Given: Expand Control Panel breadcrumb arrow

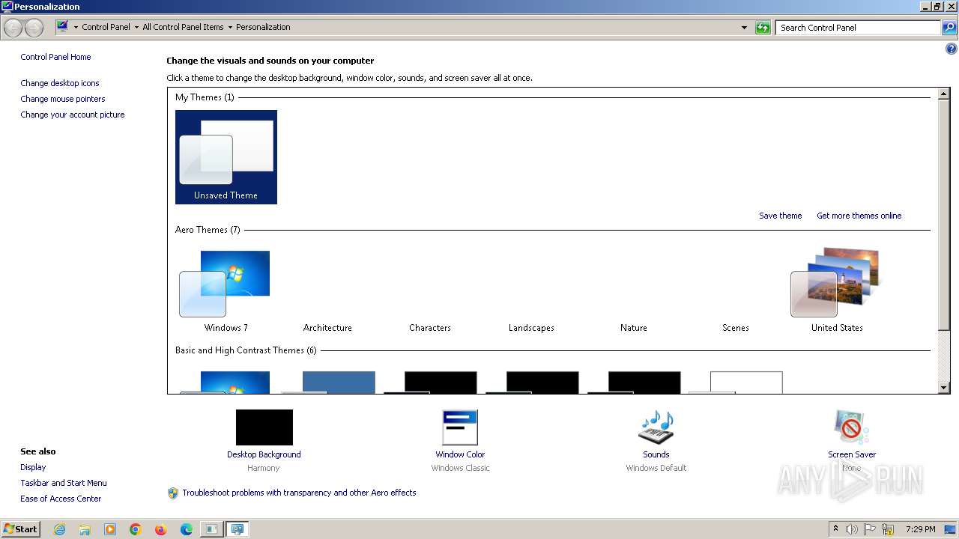Looking at the screenshot, I should point(136,27).
